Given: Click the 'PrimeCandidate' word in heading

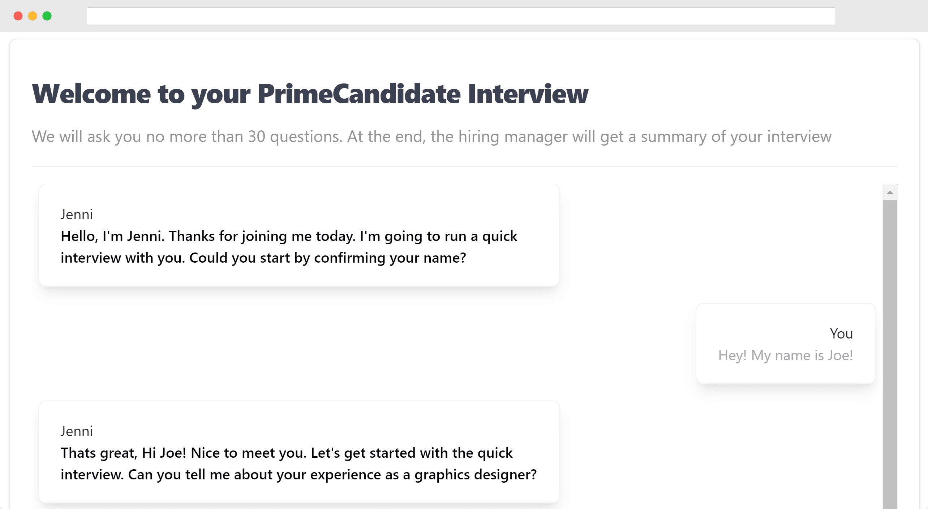Looking at the screenshot, I should [x=359, y=94].
